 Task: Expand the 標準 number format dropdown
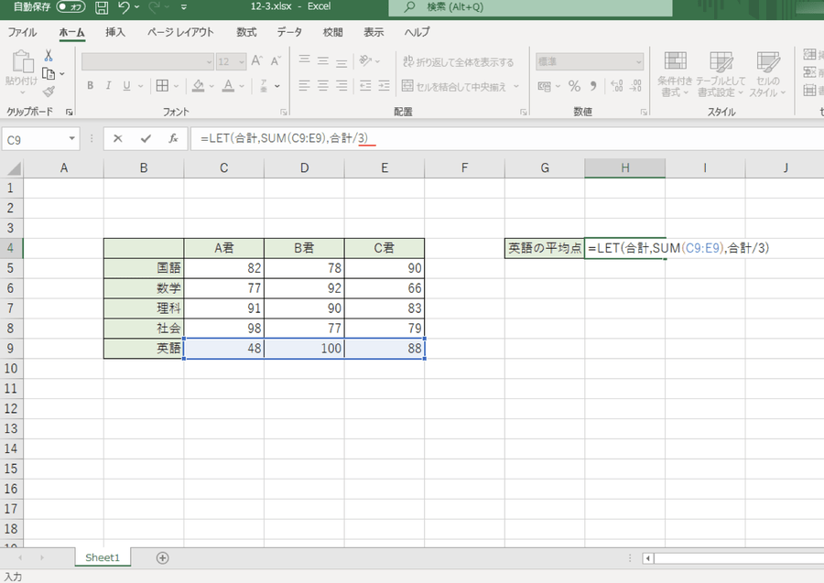click(638, 62)
